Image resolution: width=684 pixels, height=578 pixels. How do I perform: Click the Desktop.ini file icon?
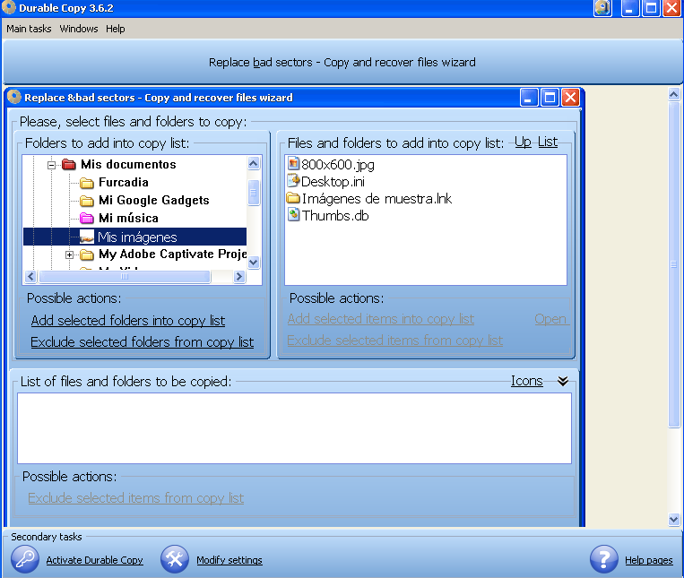point(293,181)
